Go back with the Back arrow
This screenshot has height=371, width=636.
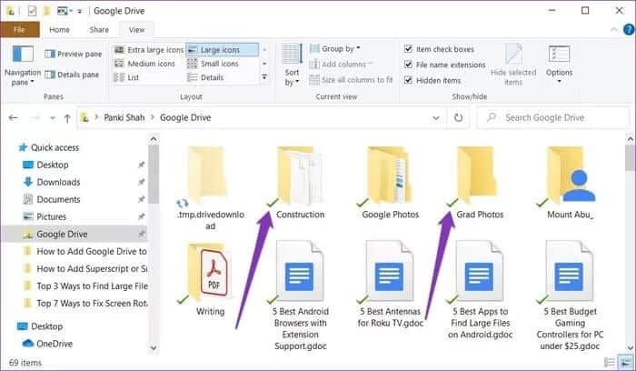[13, 117]
